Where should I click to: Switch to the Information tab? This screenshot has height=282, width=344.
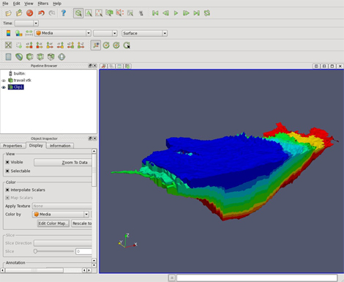pos(60,146)
